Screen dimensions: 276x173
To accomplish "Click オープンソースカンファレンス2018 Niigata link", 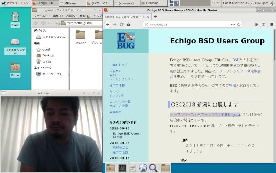I will (205, 115).
